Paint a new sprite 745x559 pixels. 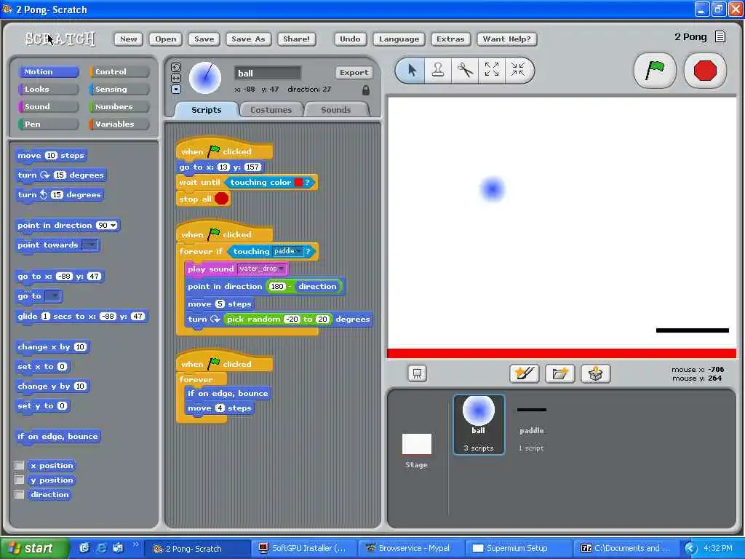pyautogui.click(x=524, y=373)
